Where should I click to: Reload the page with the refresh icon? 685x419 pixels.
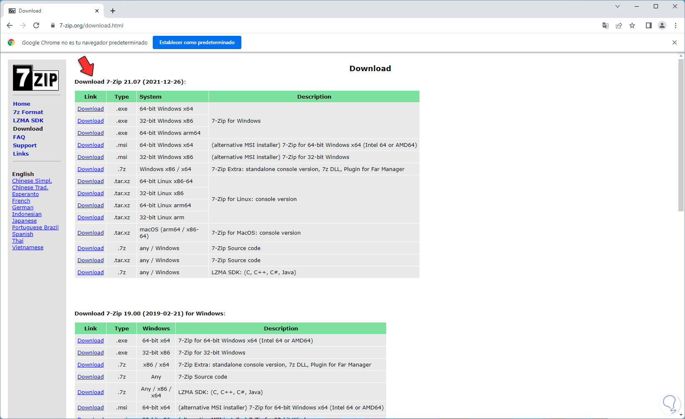(x=36, y=25)
